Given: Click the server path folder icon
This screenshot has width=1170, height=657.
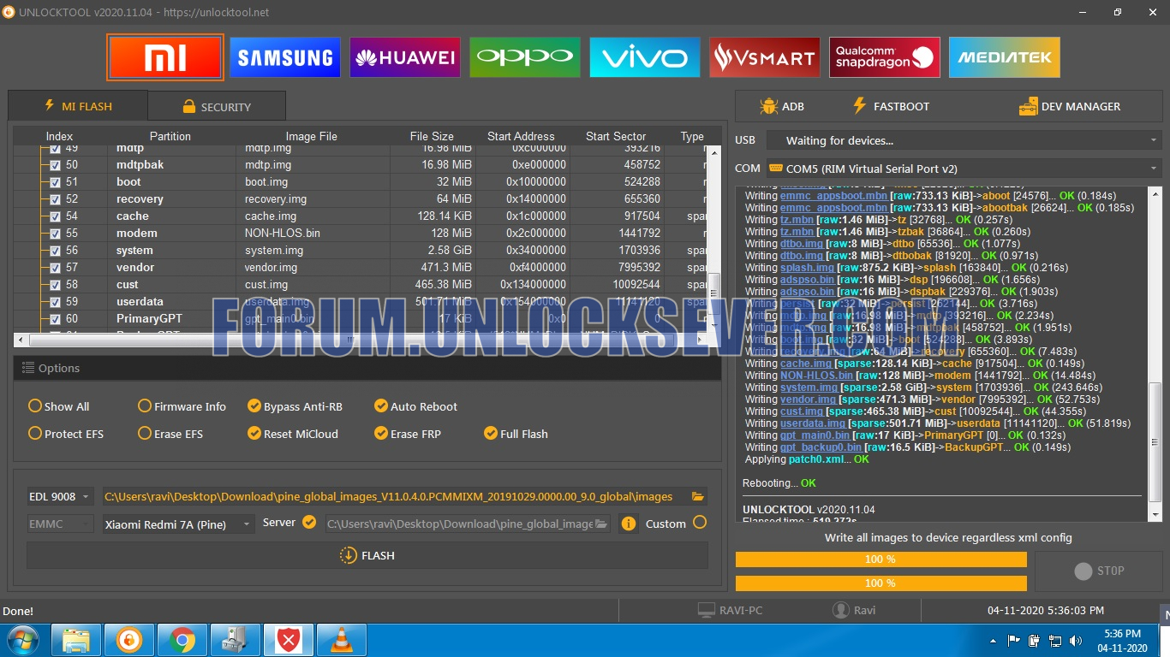Looking at the screenshot, I should (x=601, y=524).
